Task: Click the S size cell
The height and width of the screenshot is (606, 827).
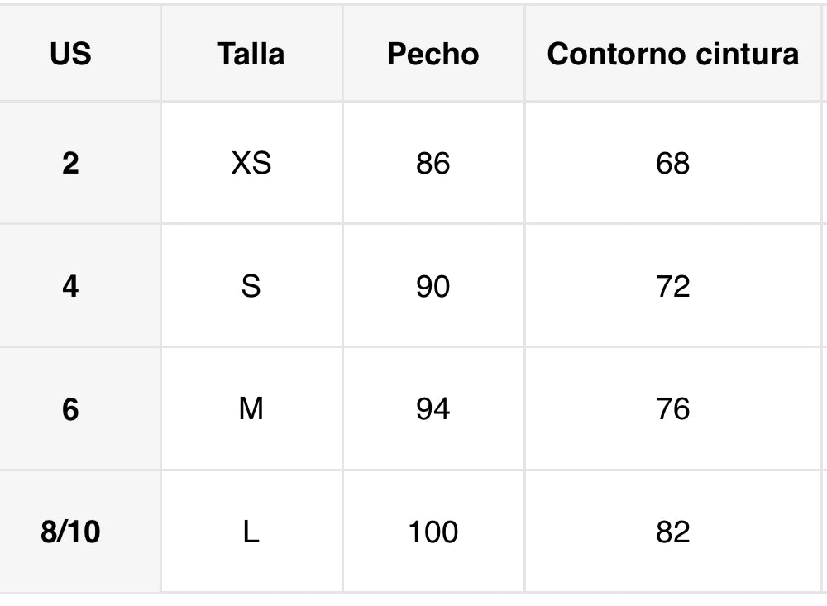Action: [251, 286]
